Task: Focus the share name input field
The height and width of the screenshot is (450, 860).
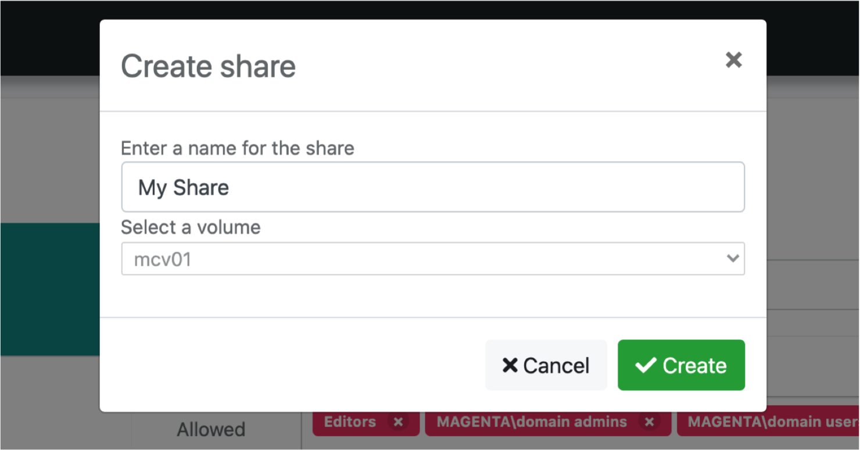Action: pyautogui.click(x=432, y=187)
